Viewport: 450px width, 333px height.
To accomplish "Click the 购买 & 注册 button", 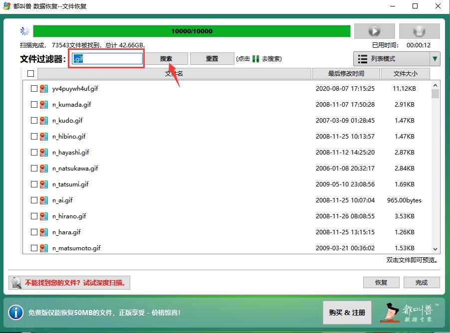I will 347,313.
